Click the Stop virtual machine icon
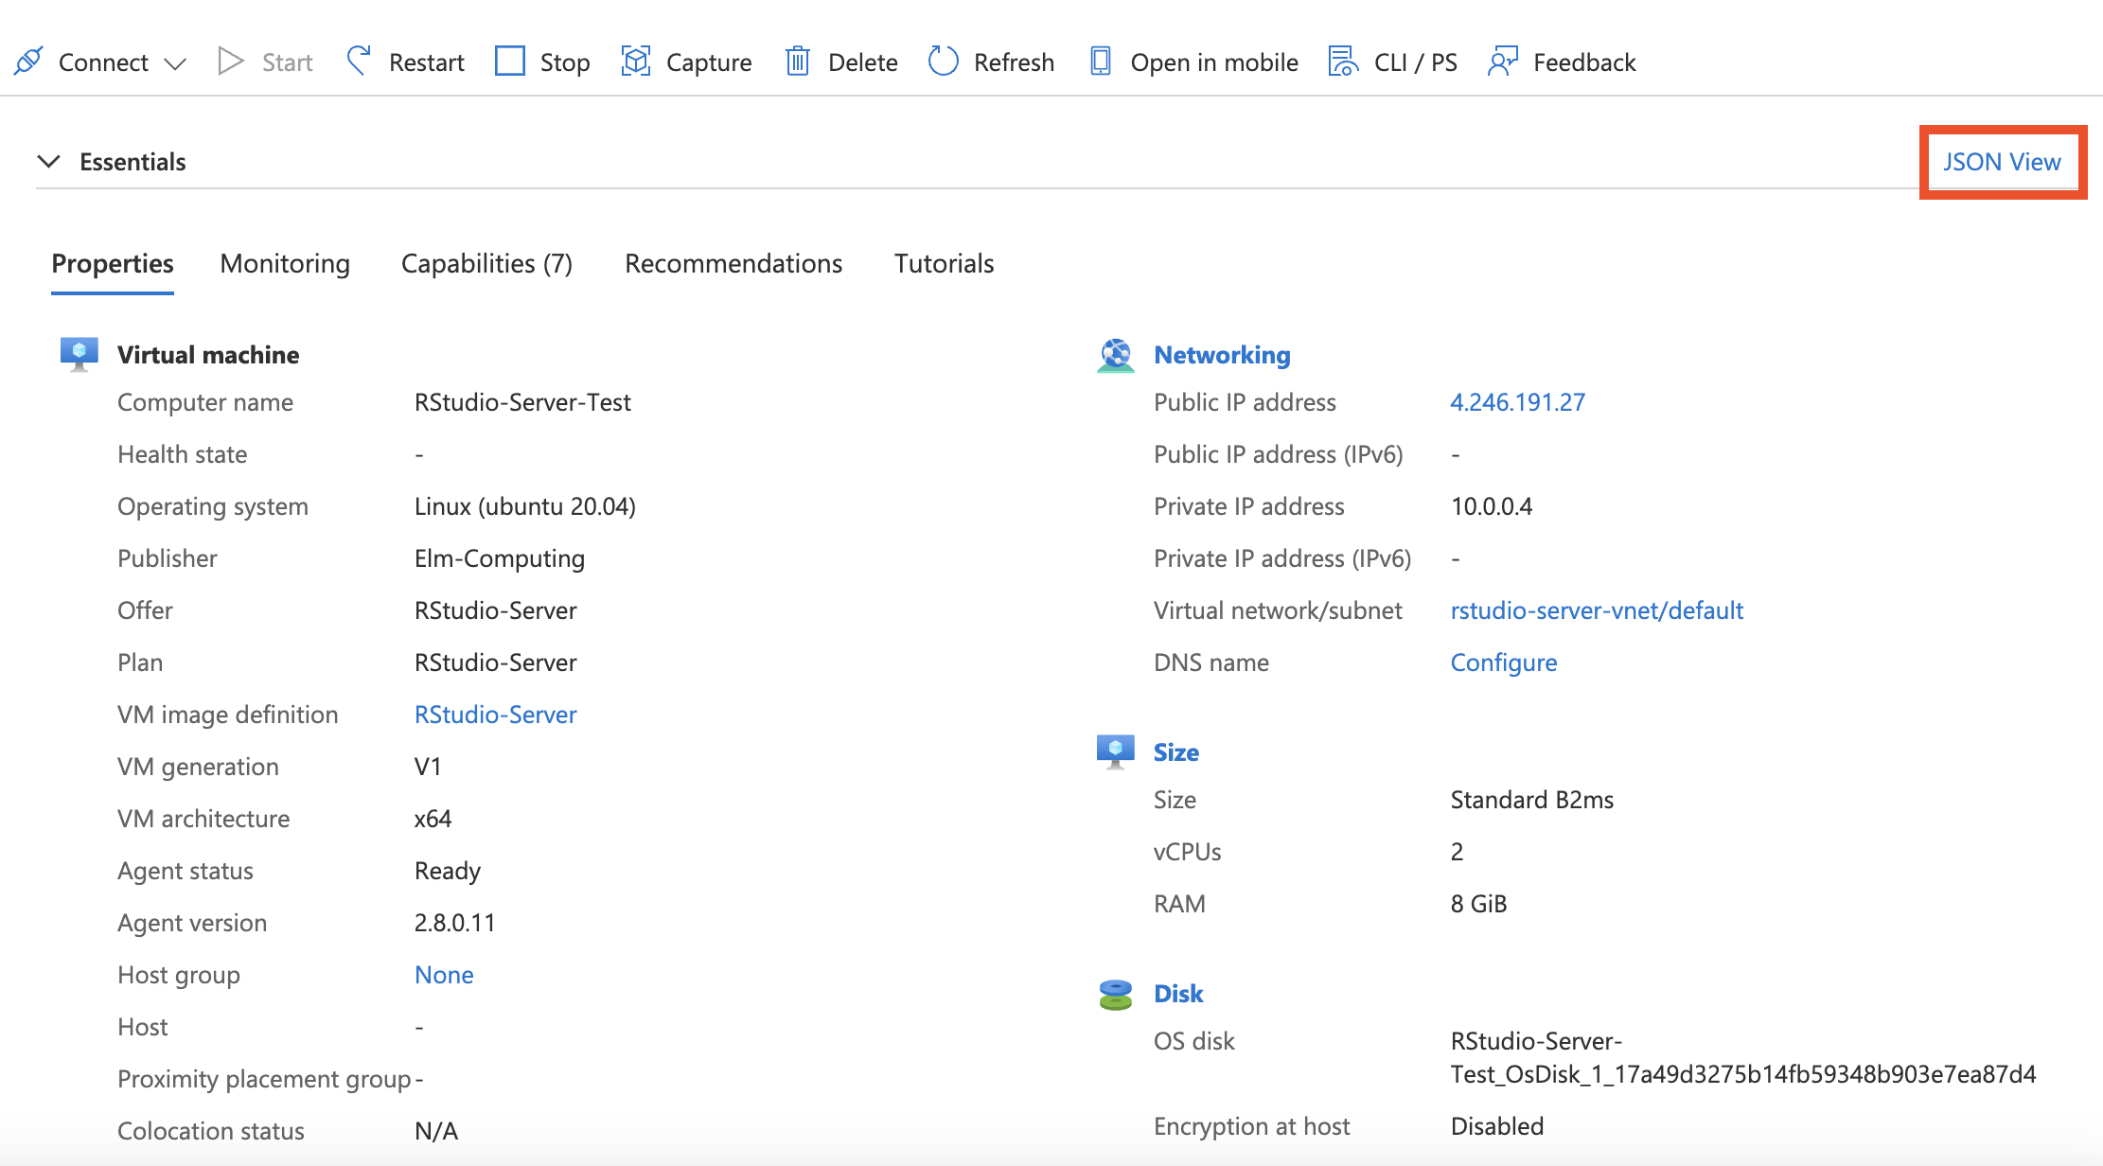The image size is (2103, 1166). tap(510, 61)
